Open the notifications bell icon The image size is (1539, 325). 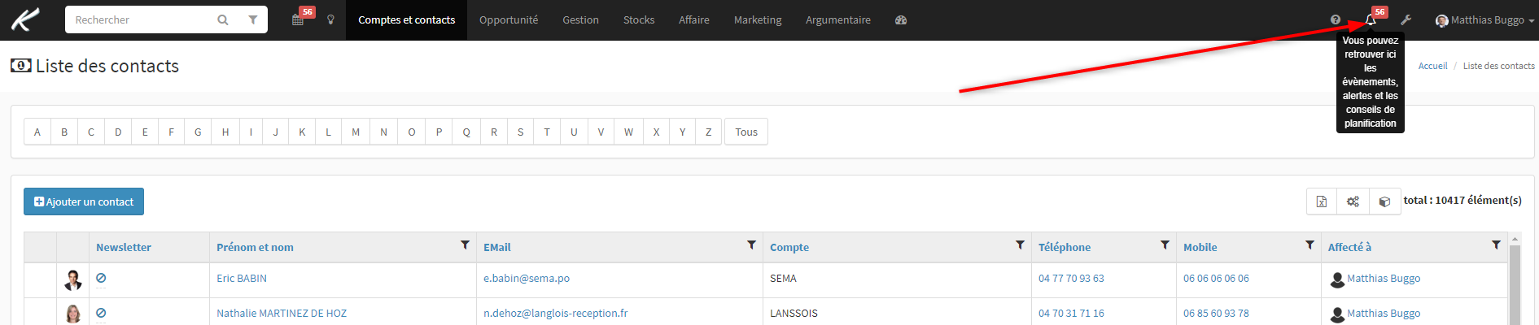[1371, 19]
